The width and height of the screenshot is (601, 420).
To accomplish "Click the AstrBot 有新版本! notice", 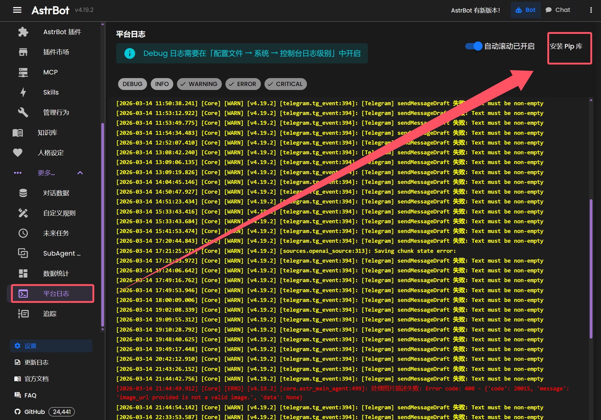I will click(475, 10).
